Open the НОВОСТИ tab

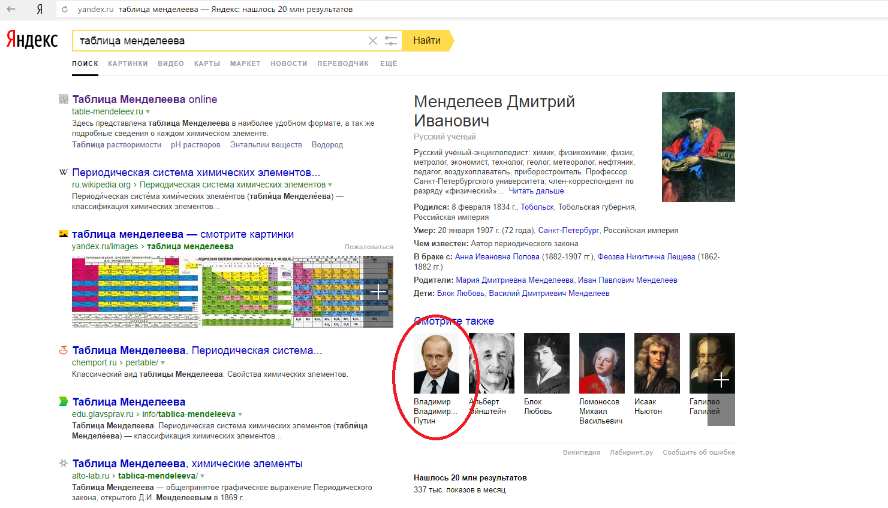tap(289, 63)
